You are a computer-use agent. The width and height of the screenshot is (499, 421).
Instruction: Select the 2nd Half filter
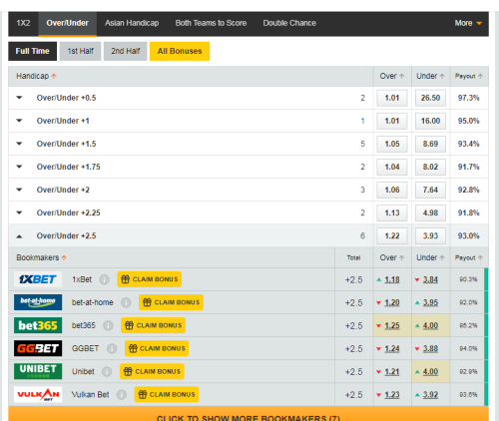[126, 51]
